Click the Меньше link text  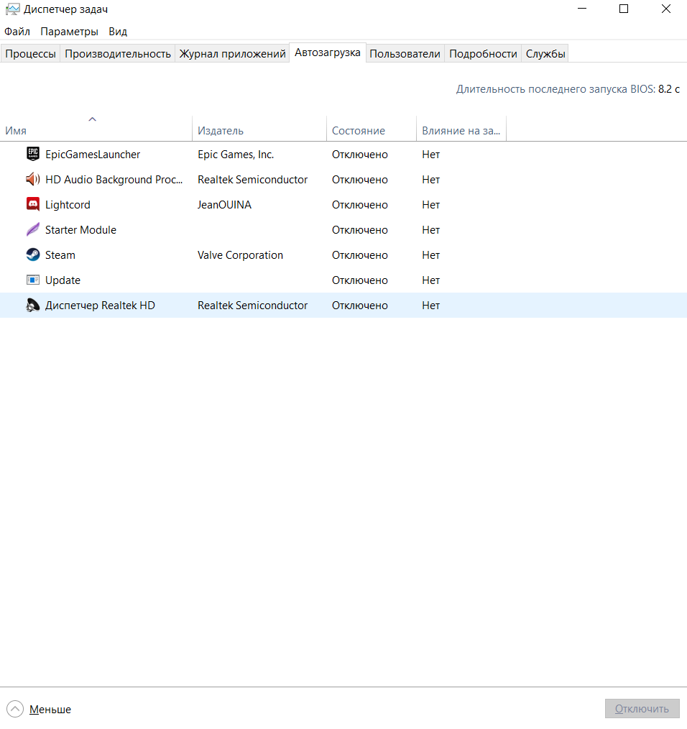pos(50,710)
